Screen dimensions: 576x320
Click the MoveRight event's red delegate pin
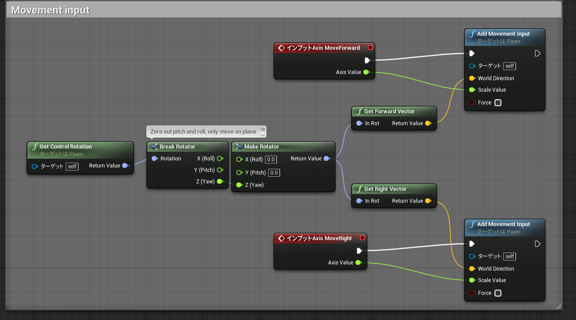coord(362,238)
